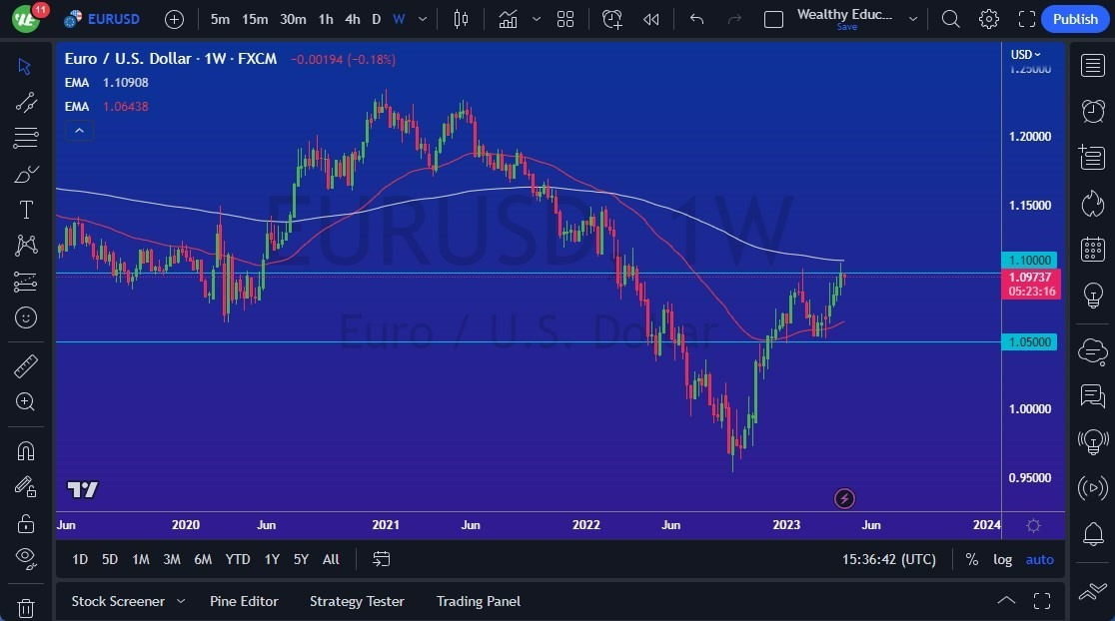Open the Economic Calendar panel
This screenshot has height=621, width=1115.
pyautogui.click(x=1092, y=249)
